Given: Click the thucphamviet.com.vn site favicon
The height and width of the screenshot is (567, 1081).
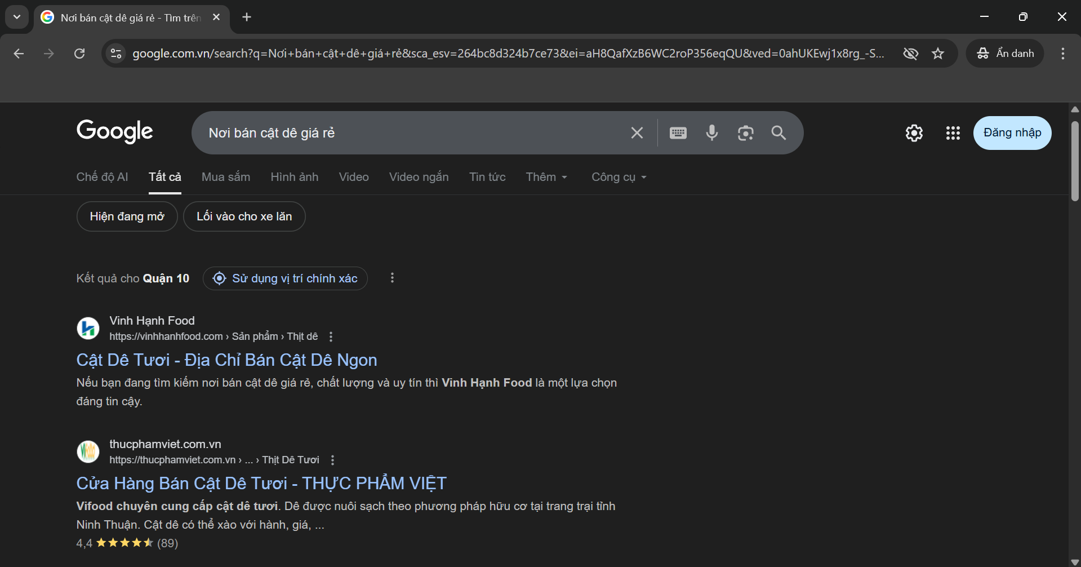Looking at the screenshot, I should click(x=88, y=451).
